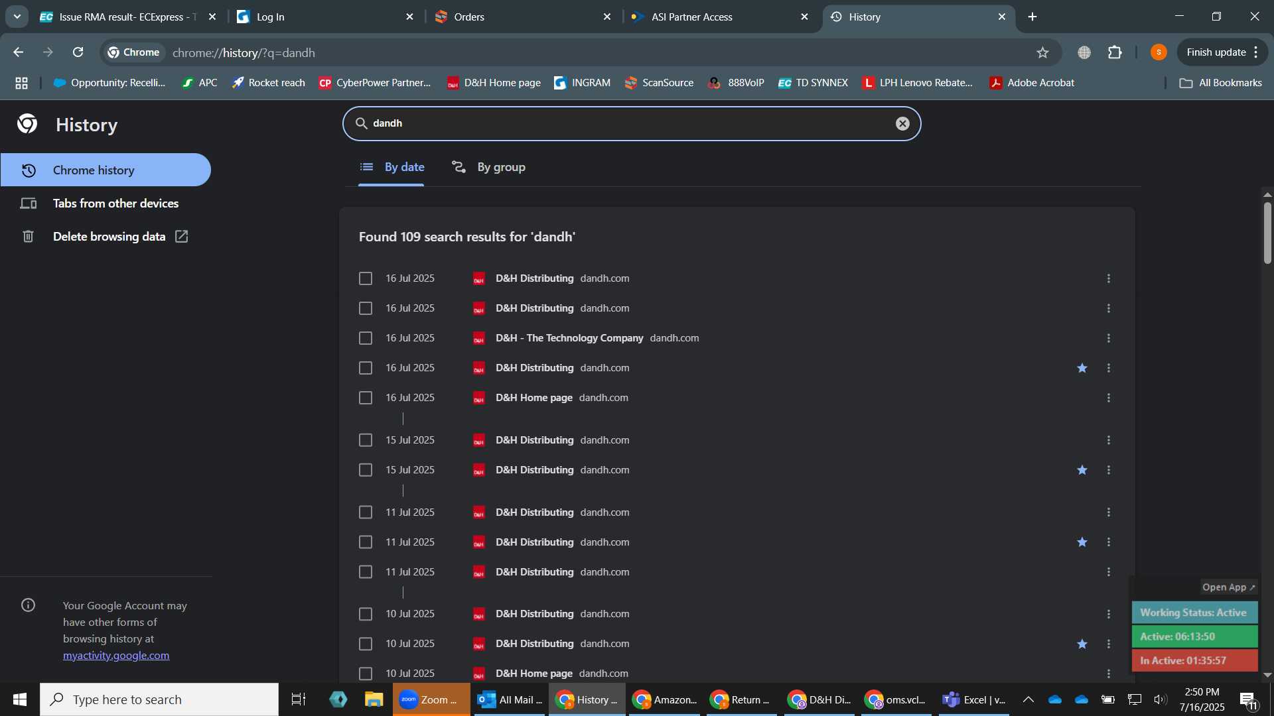Check the first 10 Jul D&H Distributing entry
This screenshot has height=716, width=1274.
point(366,614)
